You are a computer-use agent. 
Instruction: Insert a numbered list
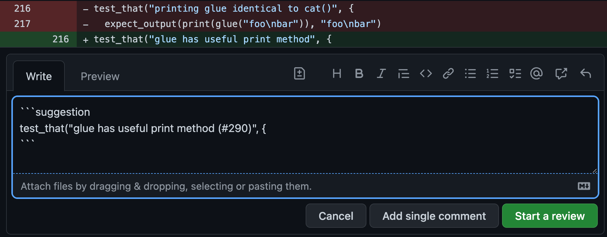click(492, 74)
